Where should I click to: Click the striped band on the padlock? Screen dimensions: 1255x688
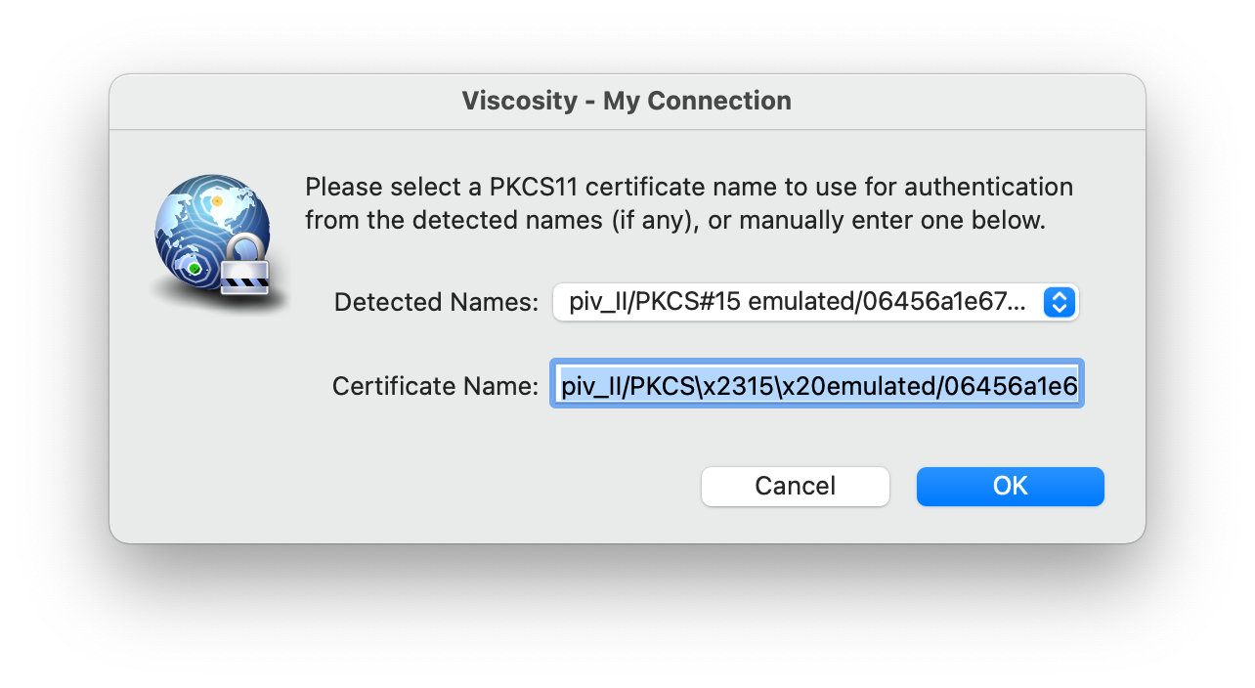coord(244,282)
